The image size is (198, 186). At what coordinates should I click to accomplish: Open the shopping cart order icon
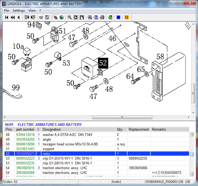41,17
